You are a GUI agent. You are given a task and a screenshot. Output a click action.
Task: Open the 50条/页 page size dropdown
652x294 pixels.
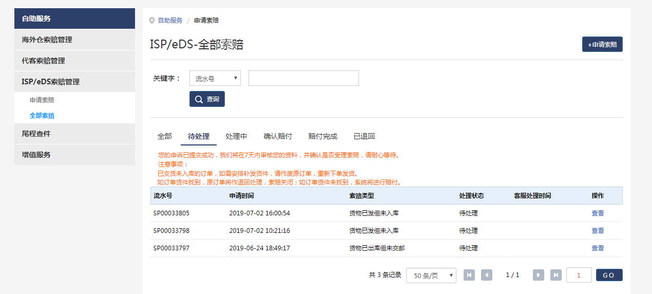[x=431, y=275]
